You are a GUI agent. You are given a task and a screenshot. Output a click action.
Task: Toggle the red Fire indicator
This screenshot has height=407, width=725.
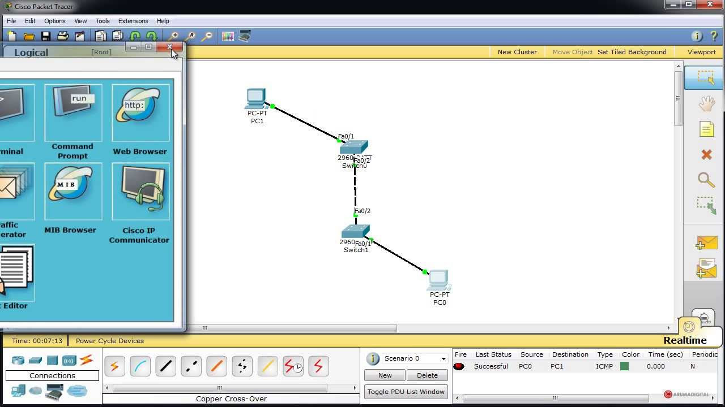tap(459, 366)
